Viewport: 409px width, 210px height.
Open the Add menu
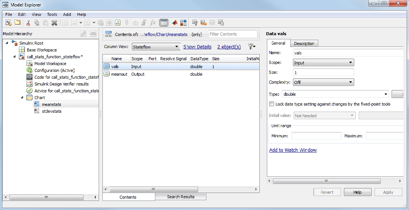click(x=67, y=14)
